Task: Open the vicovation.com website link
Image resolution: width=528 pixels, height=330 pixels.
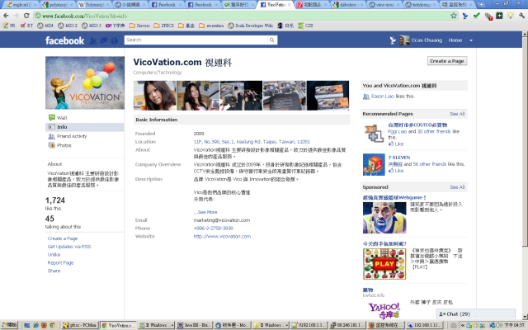Action: [222, 237]
